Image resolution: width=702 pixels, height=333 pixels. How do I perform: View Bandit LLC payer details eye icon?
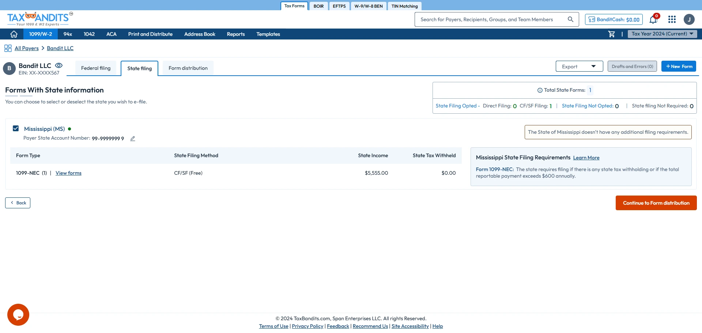[58, 65]
